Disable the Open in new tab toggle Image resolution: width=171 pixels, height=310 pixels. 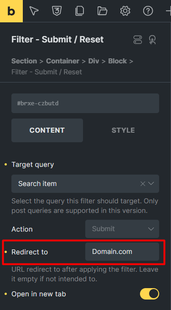[x=150, y=294]
